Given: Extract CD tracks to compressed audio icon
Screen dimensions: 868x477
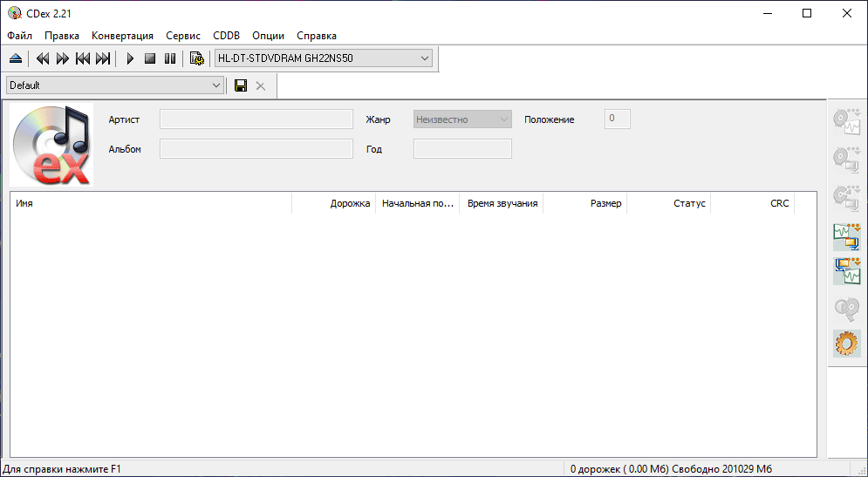Looking at the screenshot, I should pyautogui.click(x=847, y=160).
